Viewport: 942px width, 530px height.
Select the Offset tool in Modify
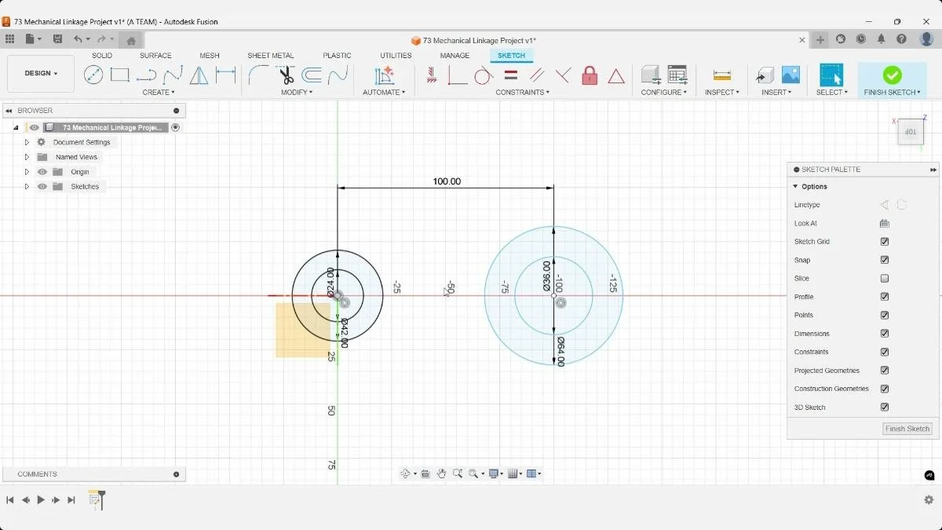[x=312, y=75]
